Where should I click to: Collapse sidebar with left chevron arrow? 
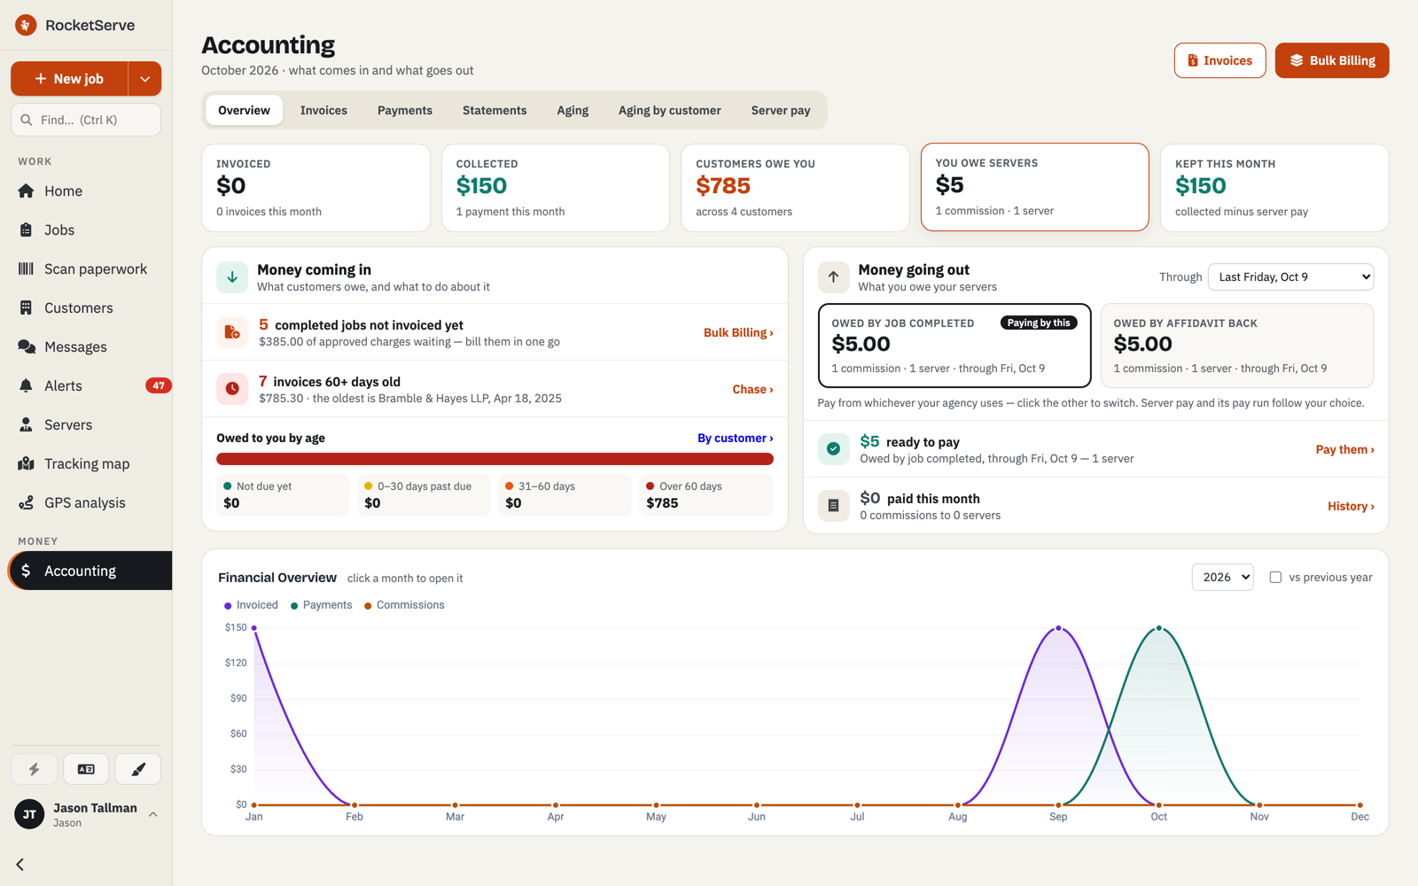[x=20, y=864]
